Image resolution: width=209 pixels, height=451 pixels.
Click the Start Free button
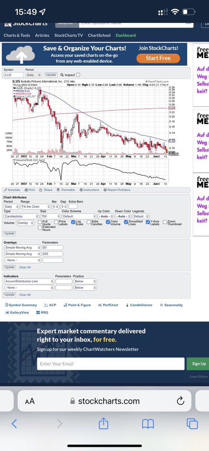pos(158,58)
